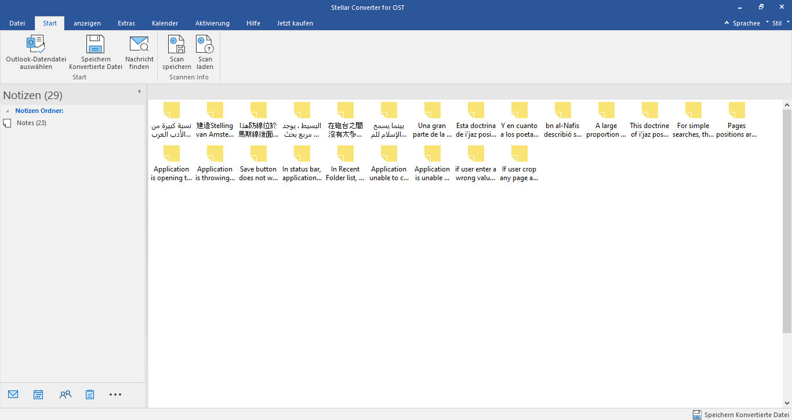Open tasks view icon in navigation
792x420 pixels.
point(90,395)
